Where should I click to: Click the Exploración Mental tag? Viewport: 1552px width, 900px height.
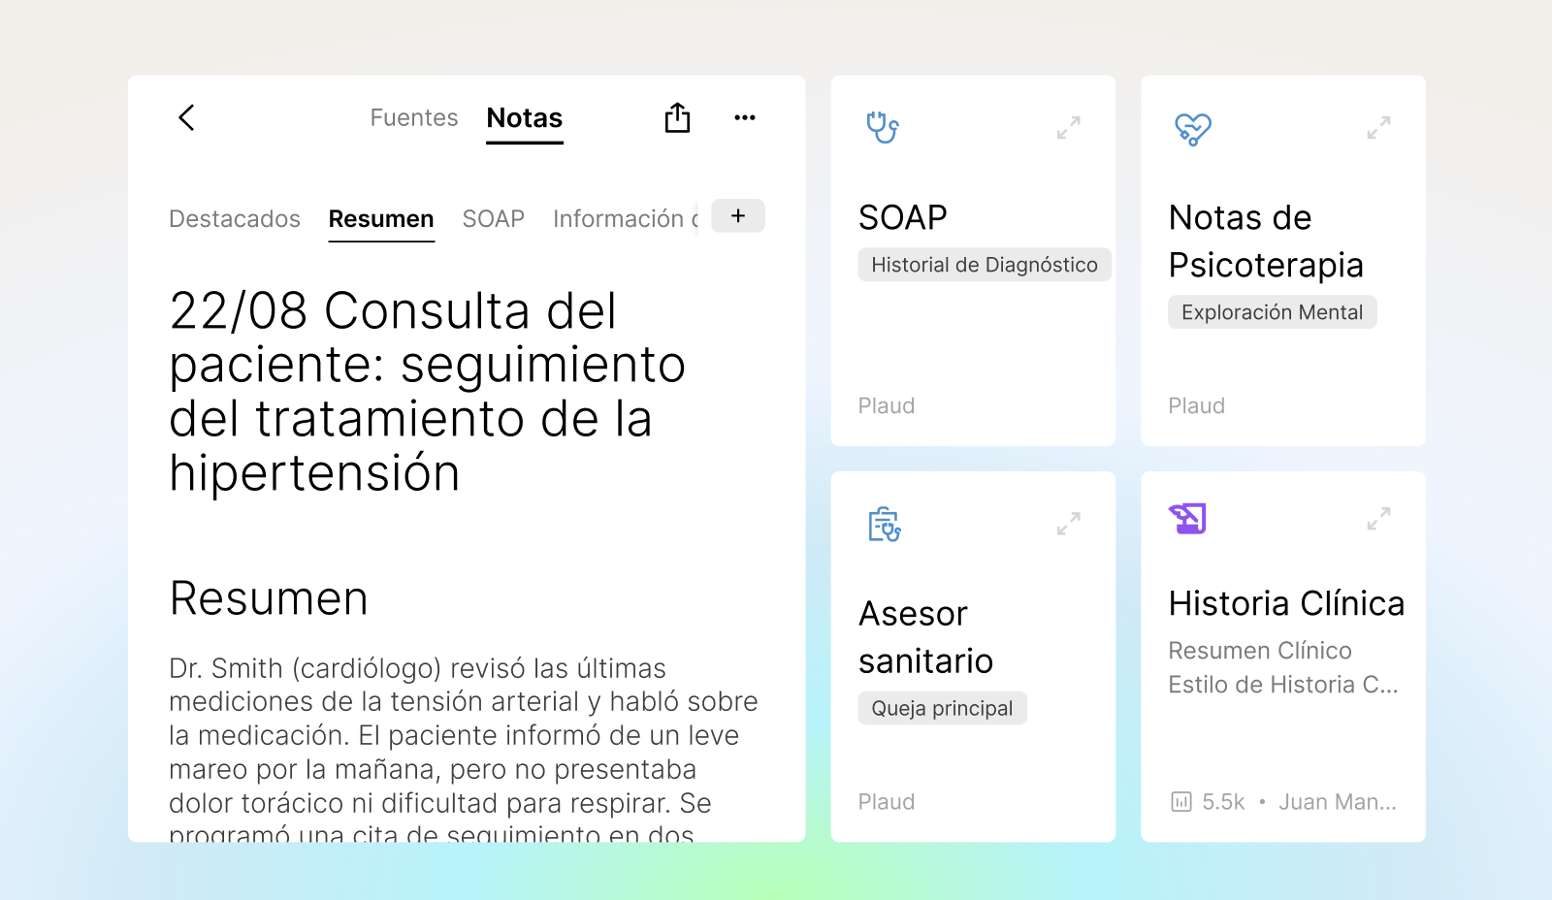1272,312
